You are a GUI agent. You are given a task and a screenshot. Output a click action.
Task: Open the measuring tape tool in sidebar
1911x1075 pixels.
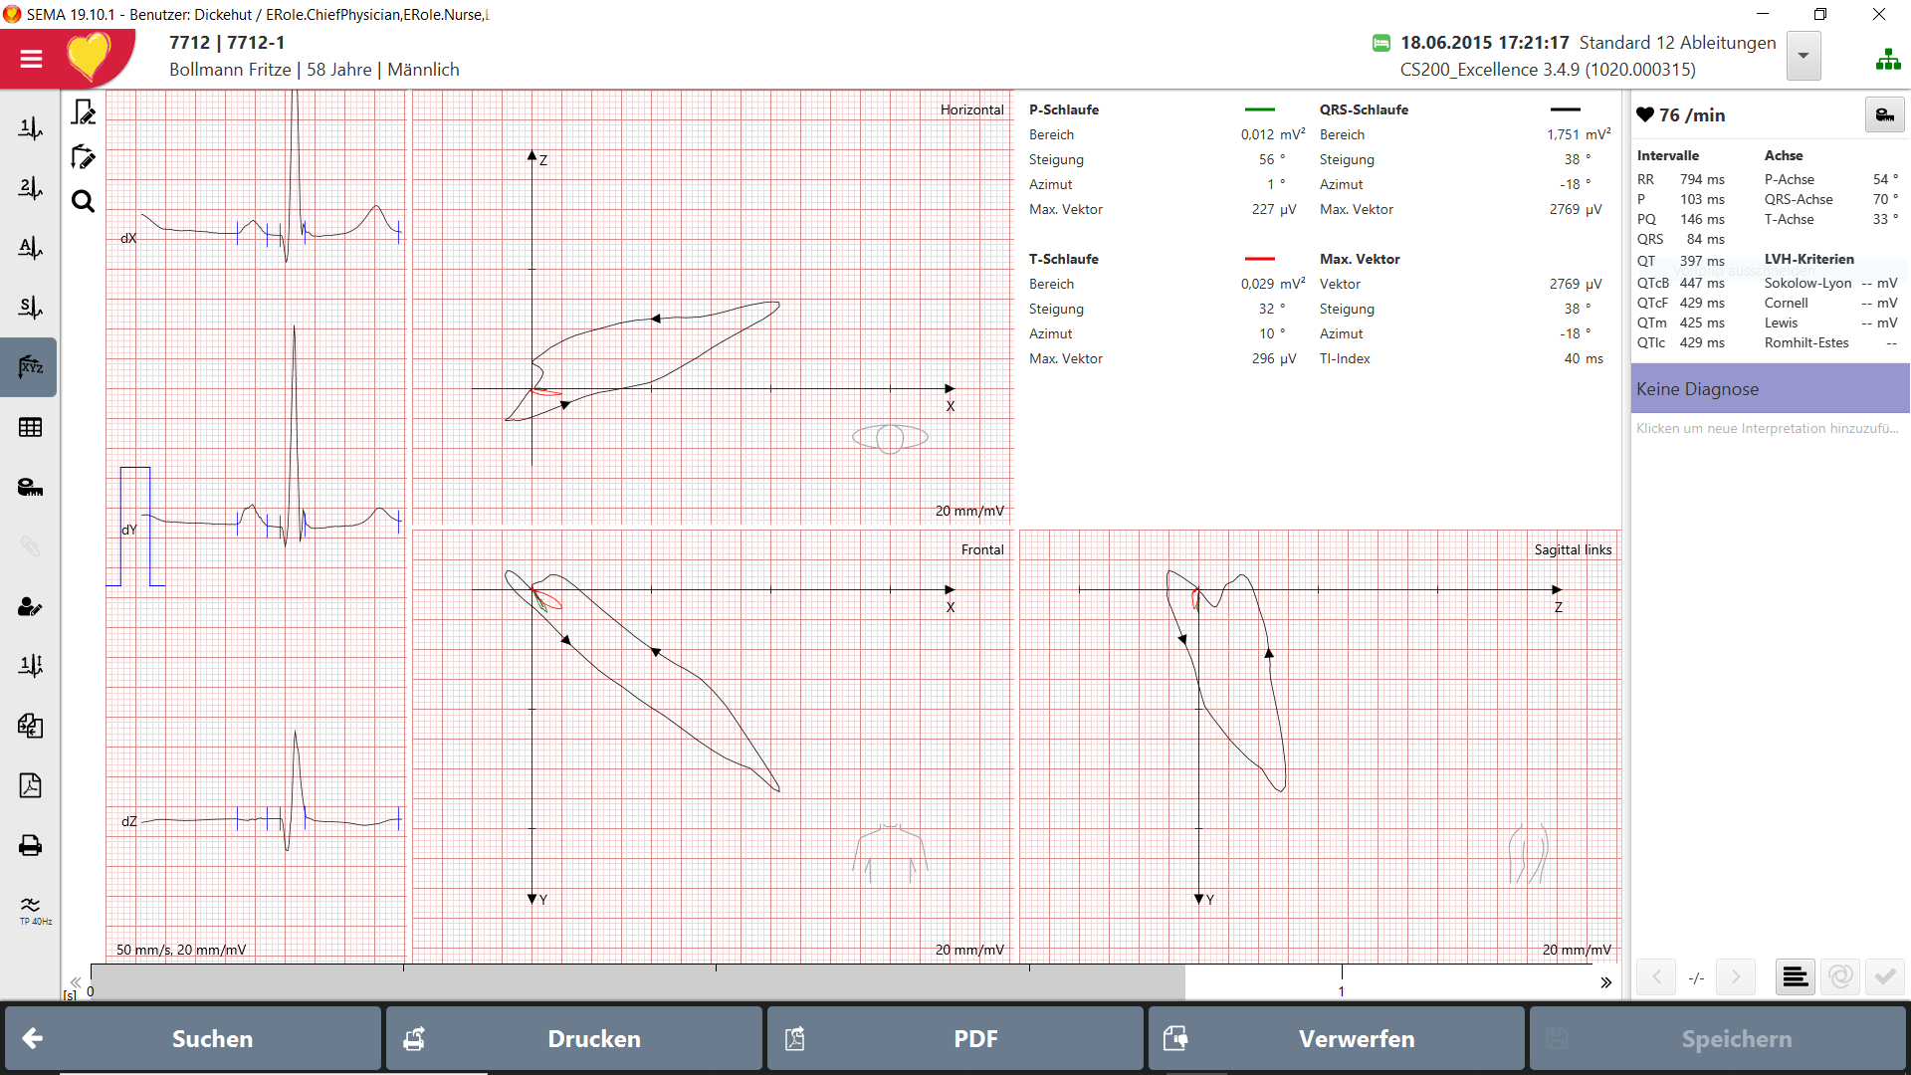click(30, 487)
